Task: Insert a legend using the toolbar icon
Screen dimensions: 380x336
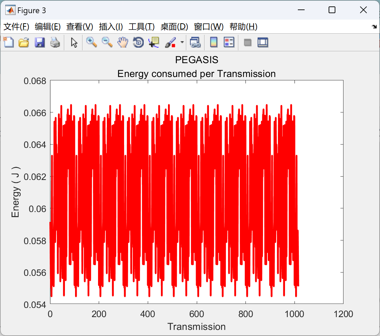Action: [229, 43]
